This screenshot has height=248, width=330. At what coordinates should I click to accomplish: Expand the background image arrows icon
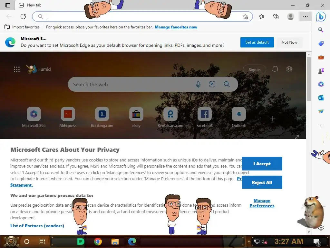tap(297, 137)
